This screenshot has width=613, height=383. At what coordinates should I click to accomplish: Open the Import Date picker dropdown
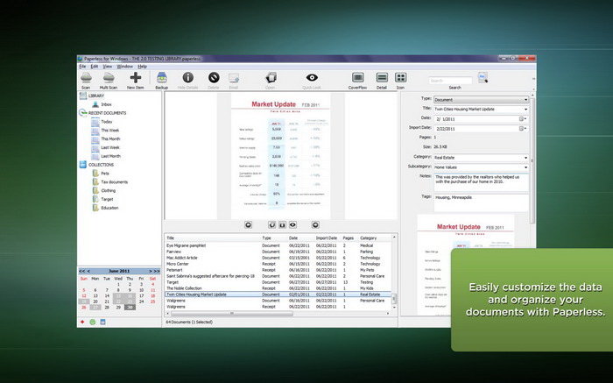523,128
